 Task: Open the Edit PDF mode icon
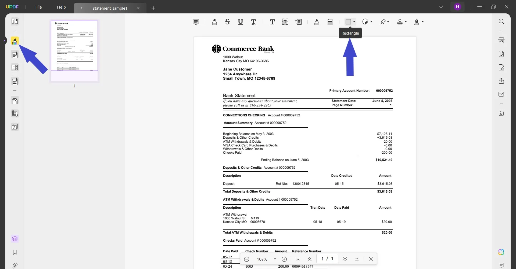(15, 55)
